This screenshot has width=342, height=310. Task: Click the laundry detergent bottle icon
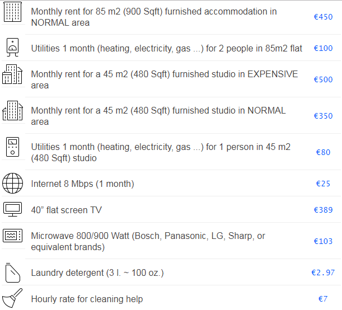pyautogui.click(x=13, y=273)
